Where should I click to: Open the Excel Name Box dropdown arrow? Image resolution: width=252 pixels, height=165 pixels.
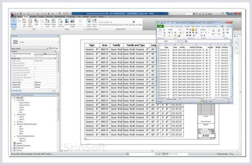pyautogui.click(x=176, y=41)
